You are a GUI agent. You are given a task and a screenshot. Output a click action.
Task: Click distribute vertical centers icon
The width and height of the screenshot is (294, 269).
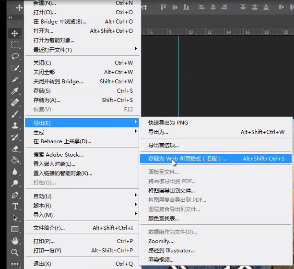[x=254, y=7]
